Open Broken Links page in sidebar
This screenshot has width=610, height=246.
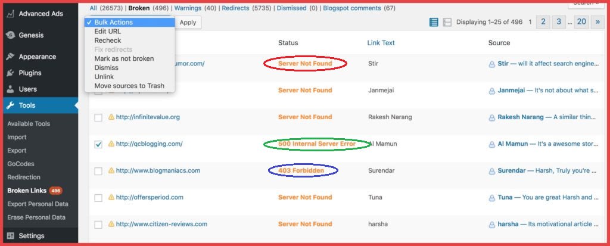(x=27, y=191)
